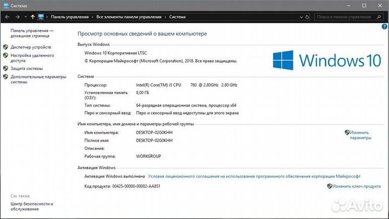This screenshot has height=219, width=389.
Task: Click processor value 'Intel(R) Core(TM) i5 CPU'
Action: point(158,85)
